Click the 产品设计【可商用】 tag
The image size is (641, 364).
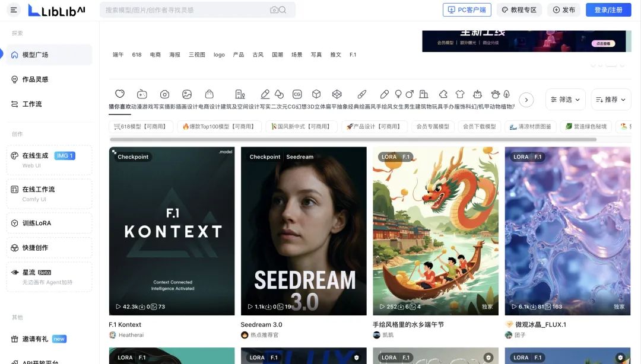tap(374, 127)
